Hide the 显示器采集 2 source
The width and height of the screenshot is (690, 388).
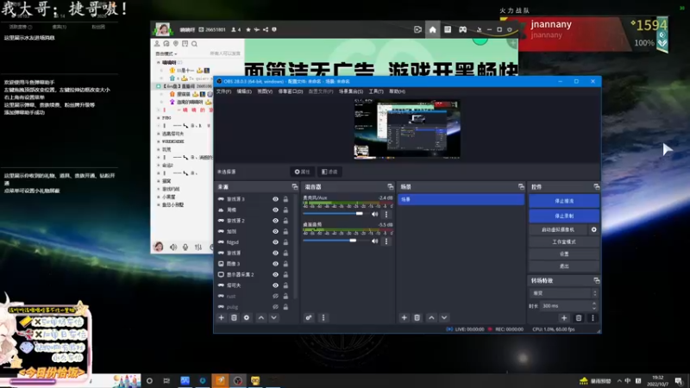click(x=275, y=274)
